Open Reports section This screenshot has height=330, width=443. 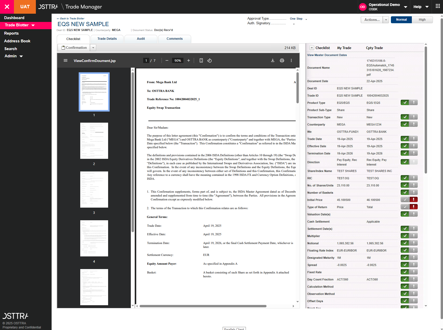click(x=11, y=33)
